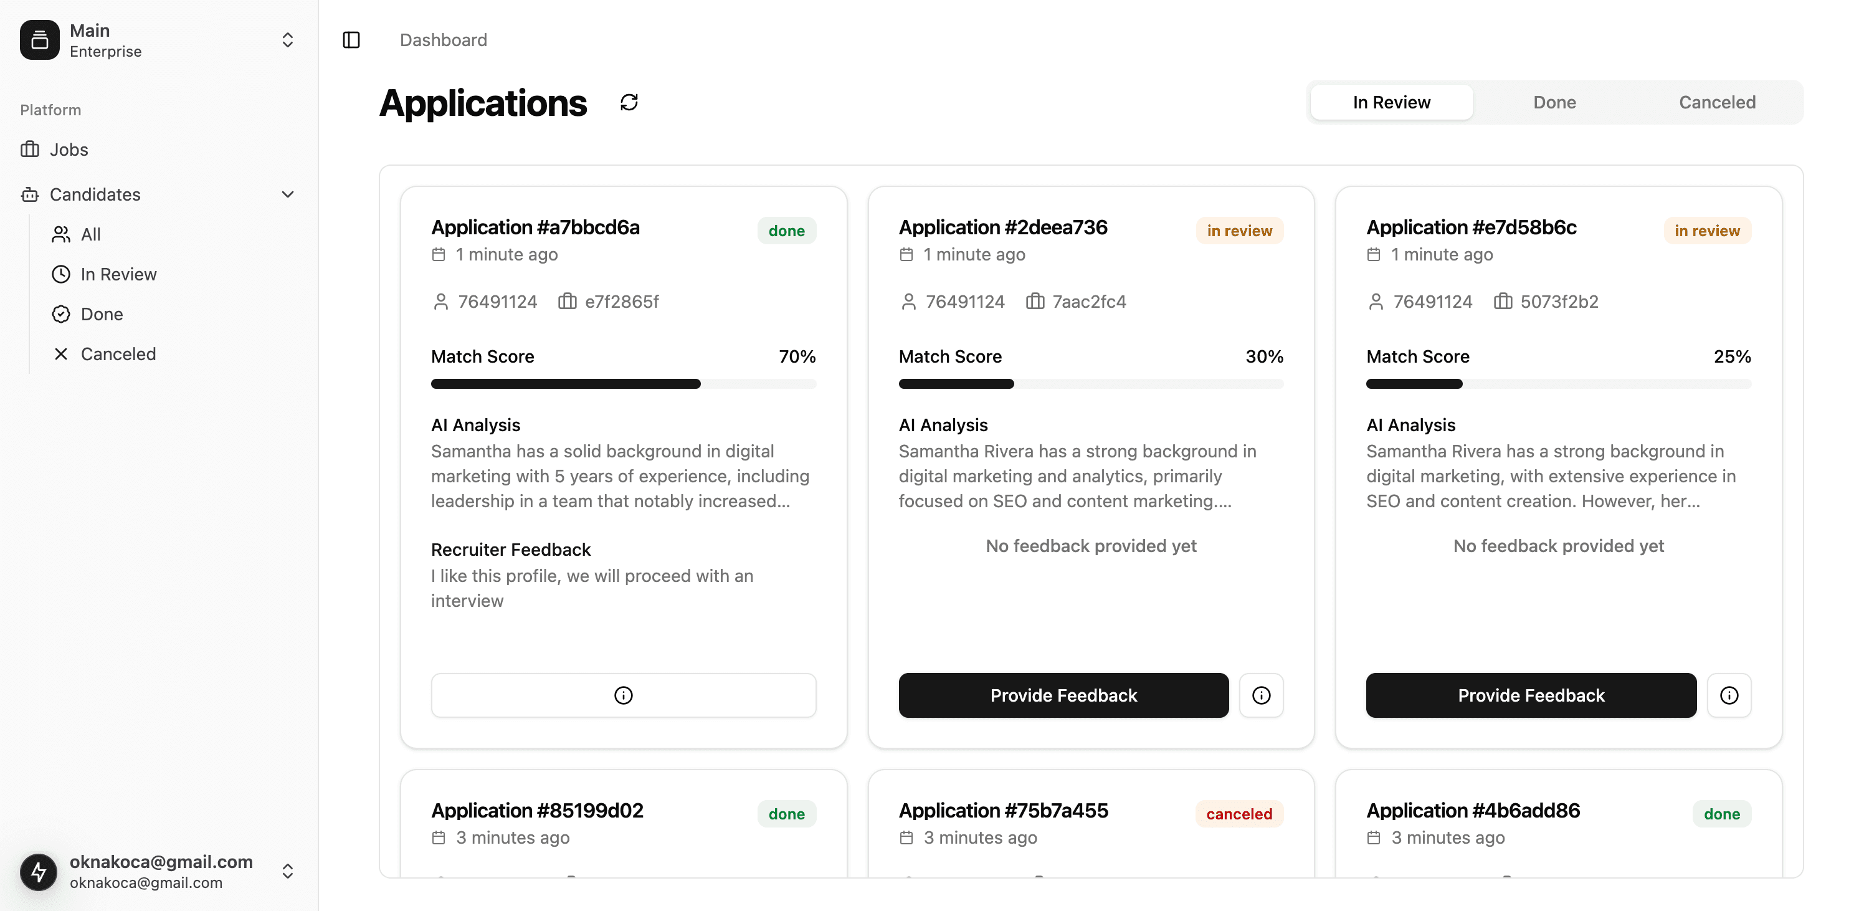
Task: Click the 30% match score progress bar
Action: (1090, 383)
